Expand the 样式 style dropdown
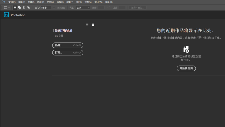225x127 pixels. (83, 8)
